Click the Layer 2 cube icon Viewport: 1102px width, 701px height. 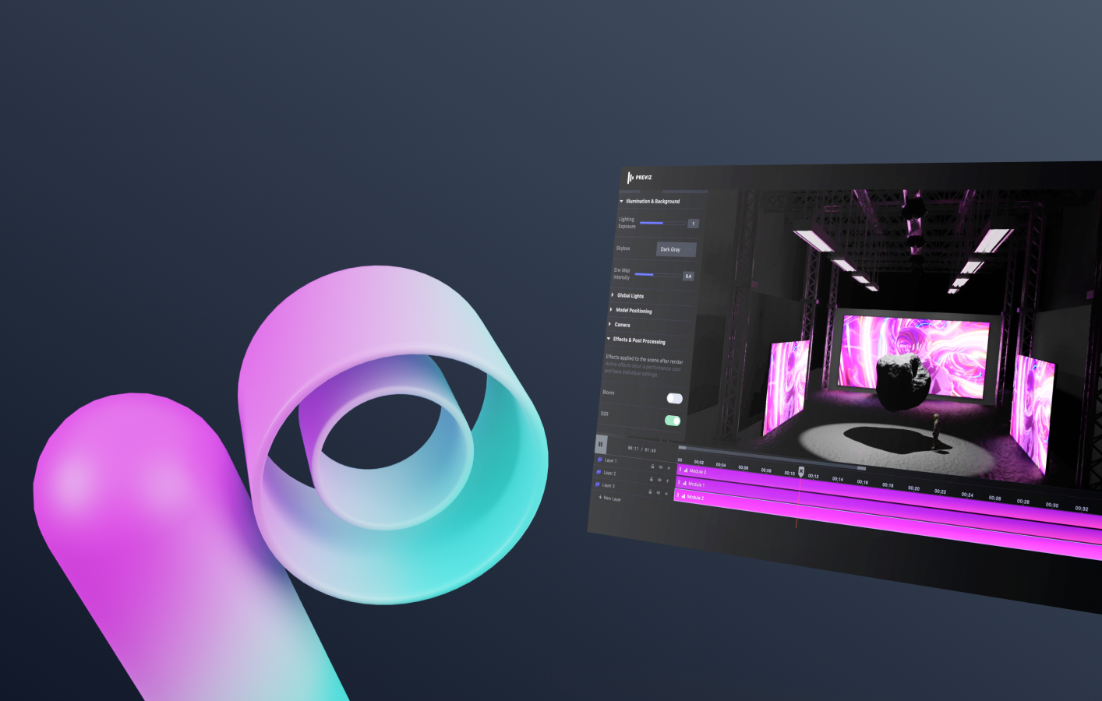coord(599,472)
